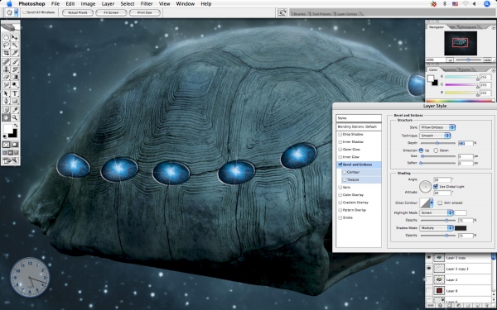The image size is (497, 310).
Task: Select the Gradient tool
Action: (15, 77)
